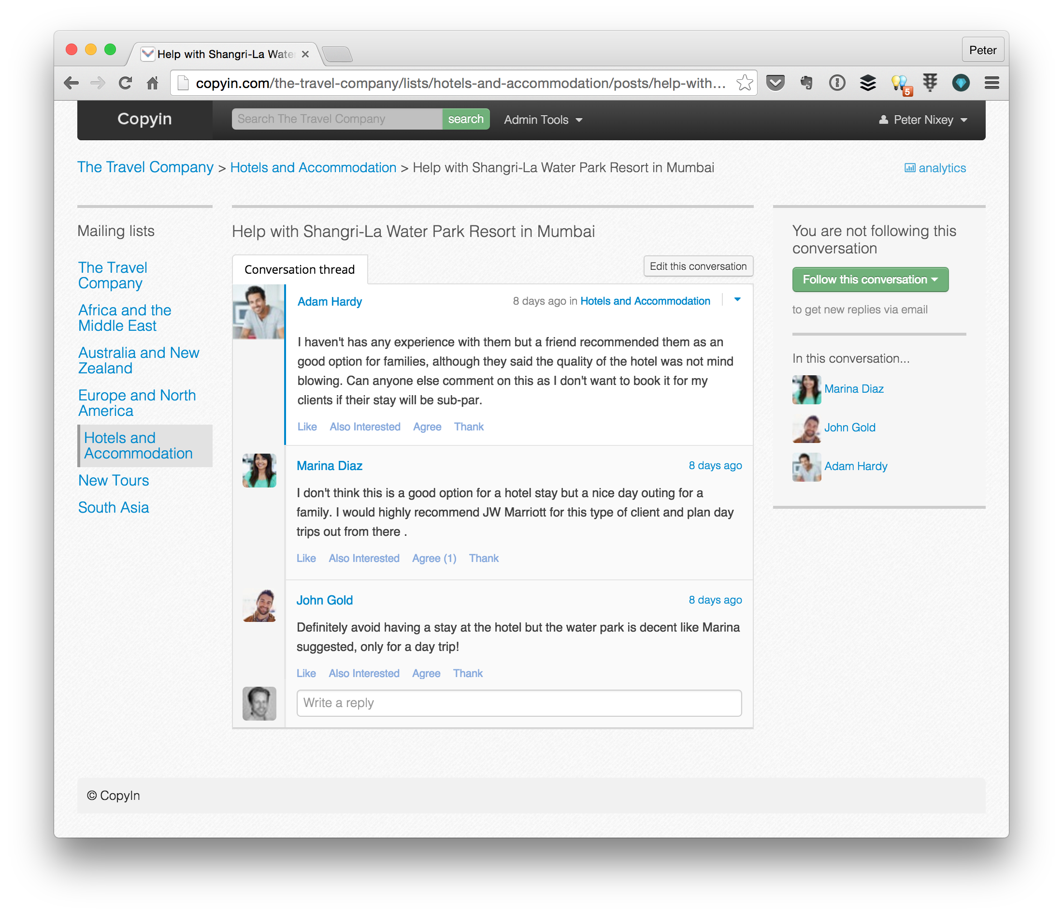Open the New Tours mailing list
This screenshot has height=915, width=1063.
coord(114,481)
